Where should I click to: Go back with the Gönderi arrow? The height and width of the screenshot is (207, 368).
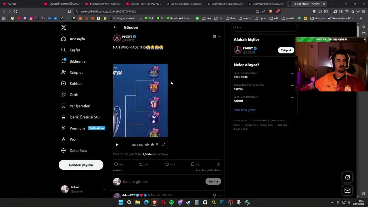click(x=115, y=27)
